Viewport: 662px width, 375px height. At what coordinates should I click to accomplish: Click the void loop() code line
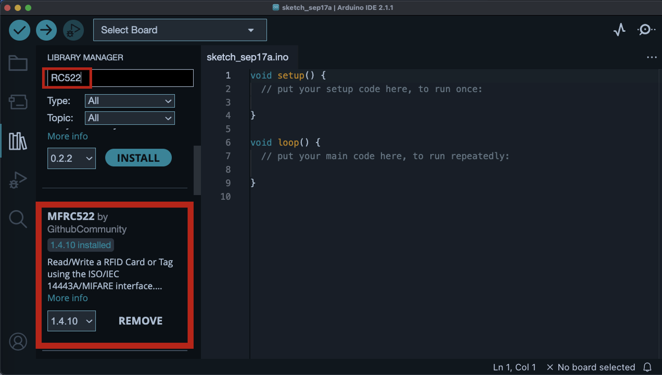[x=285, y=143]
